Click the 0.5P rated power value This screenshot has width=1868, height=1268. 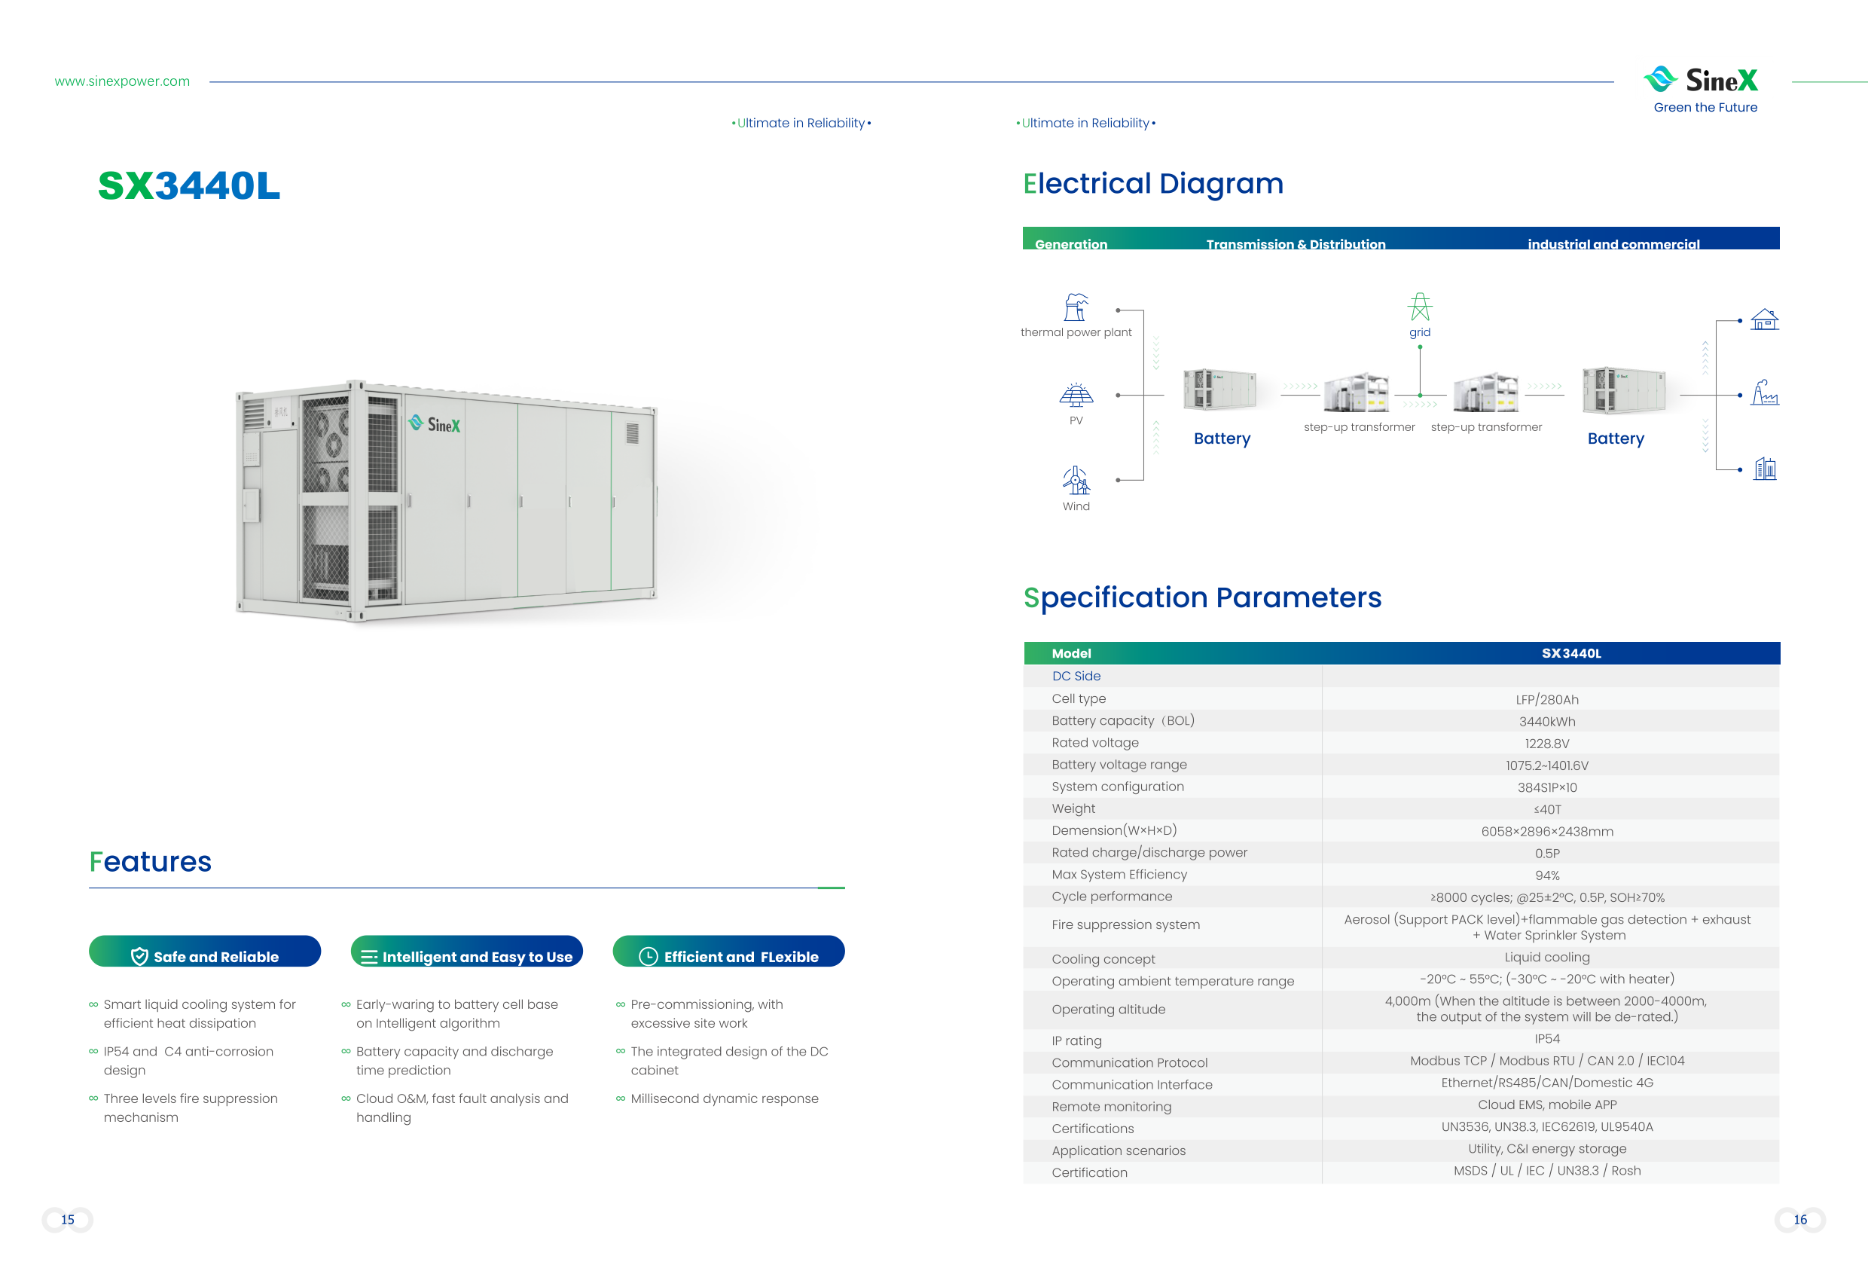pyautogui.click(x=1546, y=854)
